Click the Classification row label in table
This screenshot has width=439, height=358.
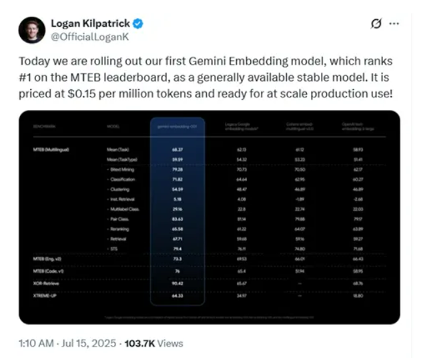click(122, 179)
